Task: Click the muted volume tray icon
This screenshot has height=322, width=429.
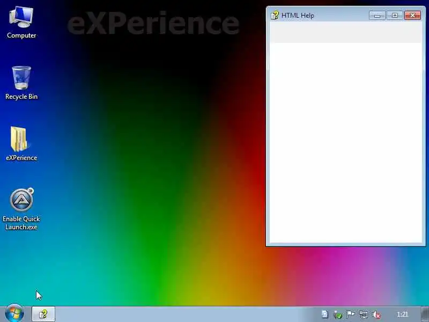Action: (376, 314)
